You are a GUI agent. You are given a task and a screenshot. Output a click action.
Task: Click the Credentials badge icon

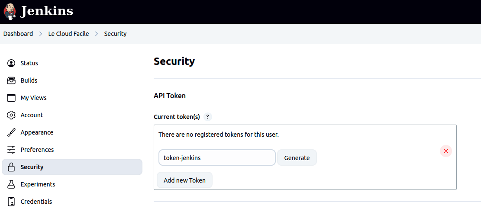click(x=11, y=202)
